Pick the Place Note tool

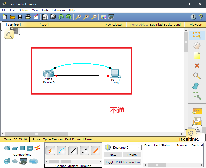[x=197, y=55]
